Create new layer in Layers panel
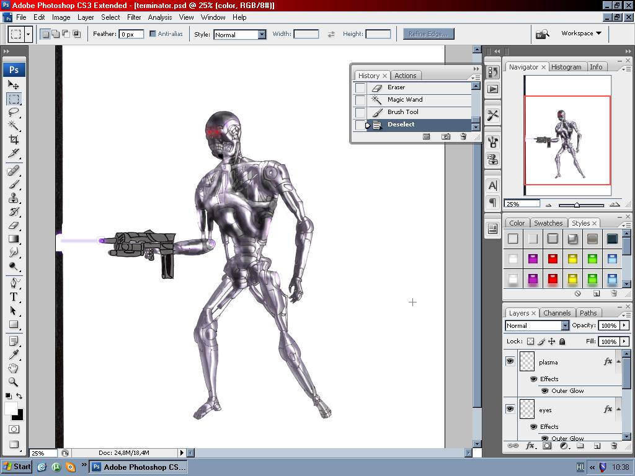The width and height of the screenshot is (635, 476). (x=597, y=446)
